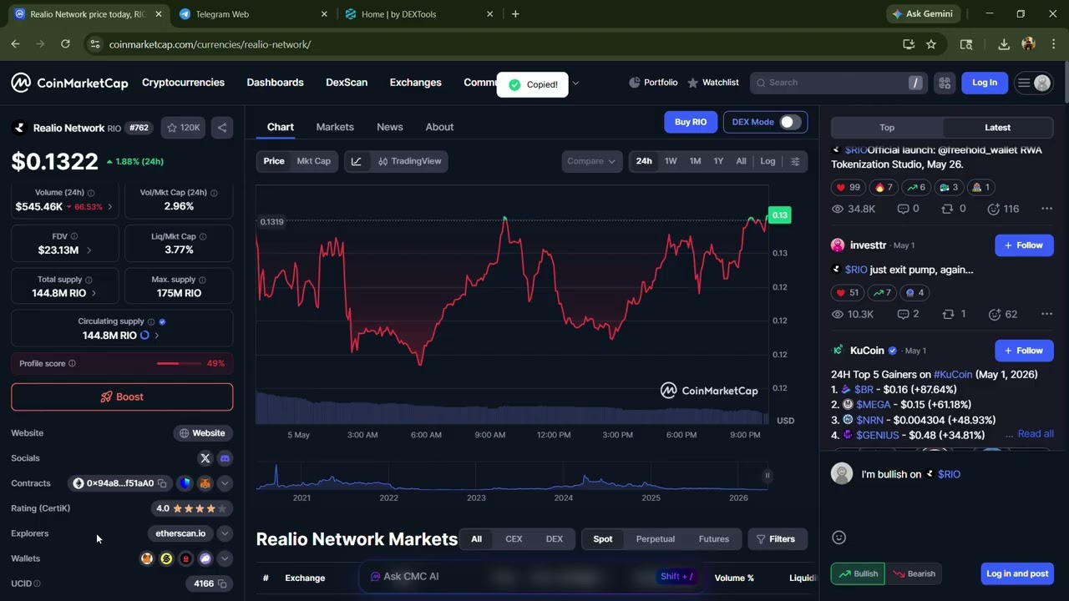Select Bearish sentiment

[x=914, y=573]
